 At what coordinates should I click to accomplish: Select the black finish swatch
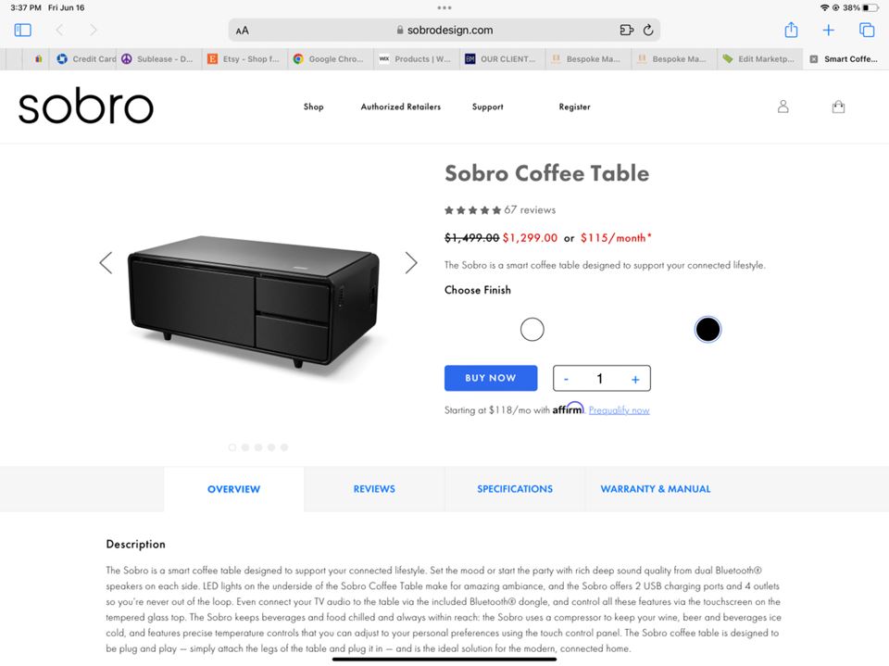[x=707, y=330]
